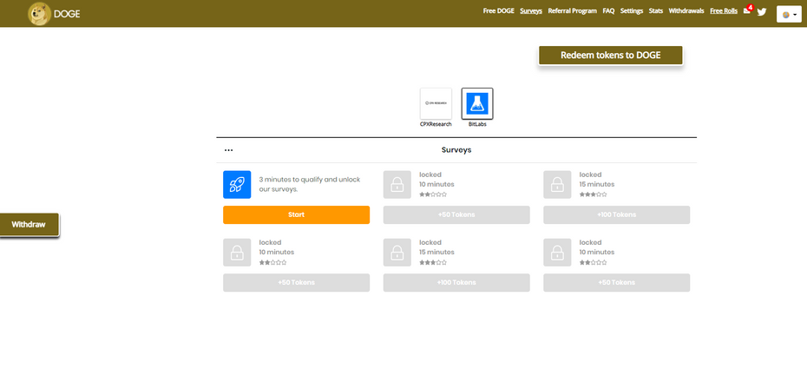
Task: Click the orange Start button
Action: point(296,214)
